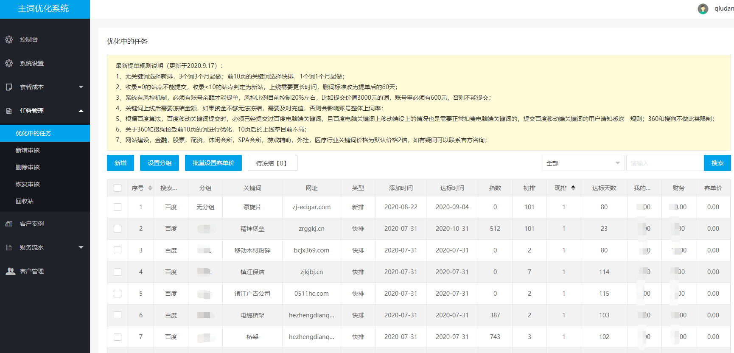The width and height of the screenshot is (734, 353).
Task: Collapse the 任务管理 menu arrow
Action: 81,111
